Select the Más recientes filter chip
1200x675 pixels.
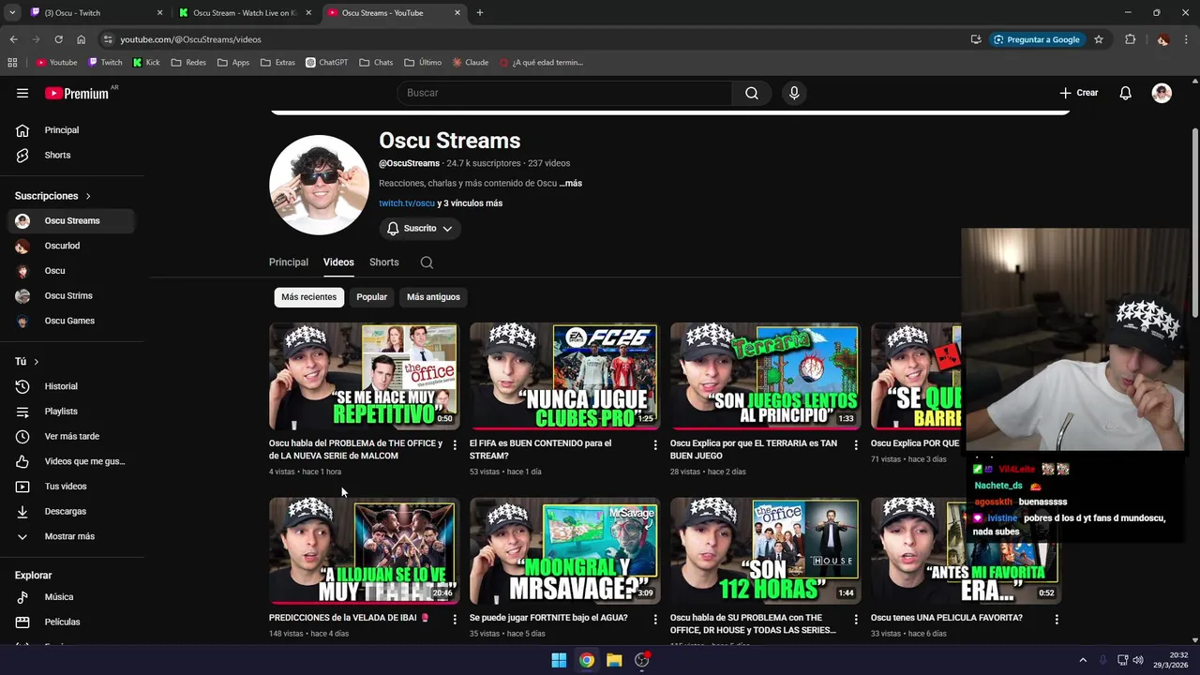click(x=308, y=297)
